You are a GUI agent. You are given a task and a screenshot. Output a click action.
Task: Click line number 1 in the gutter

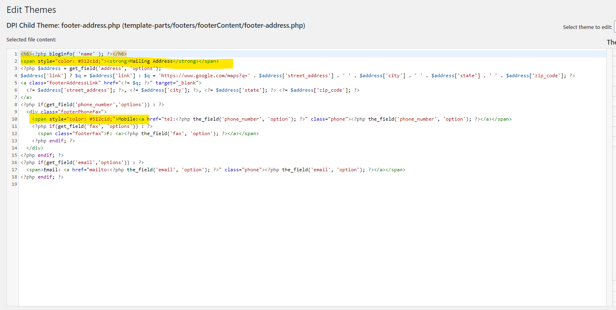pyautogui.click(x=15, y=54)
